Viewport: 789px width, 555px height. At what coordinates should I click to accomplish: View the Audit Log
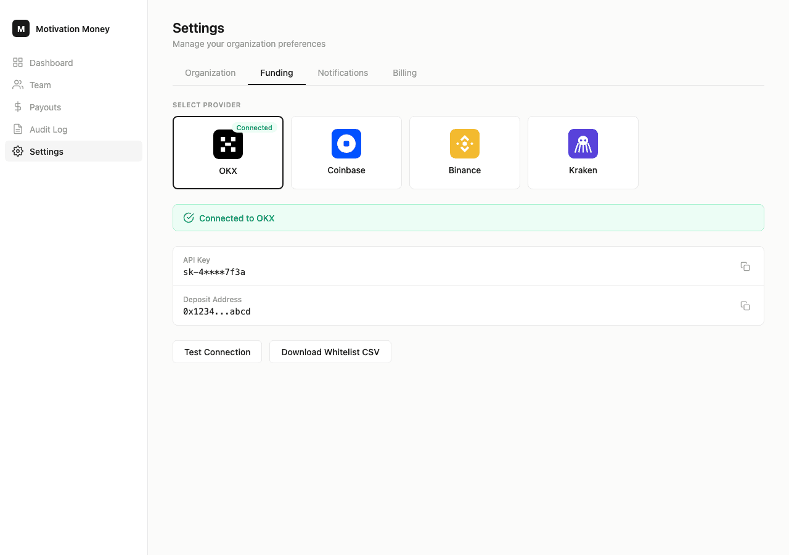click(x=48, y=129)
